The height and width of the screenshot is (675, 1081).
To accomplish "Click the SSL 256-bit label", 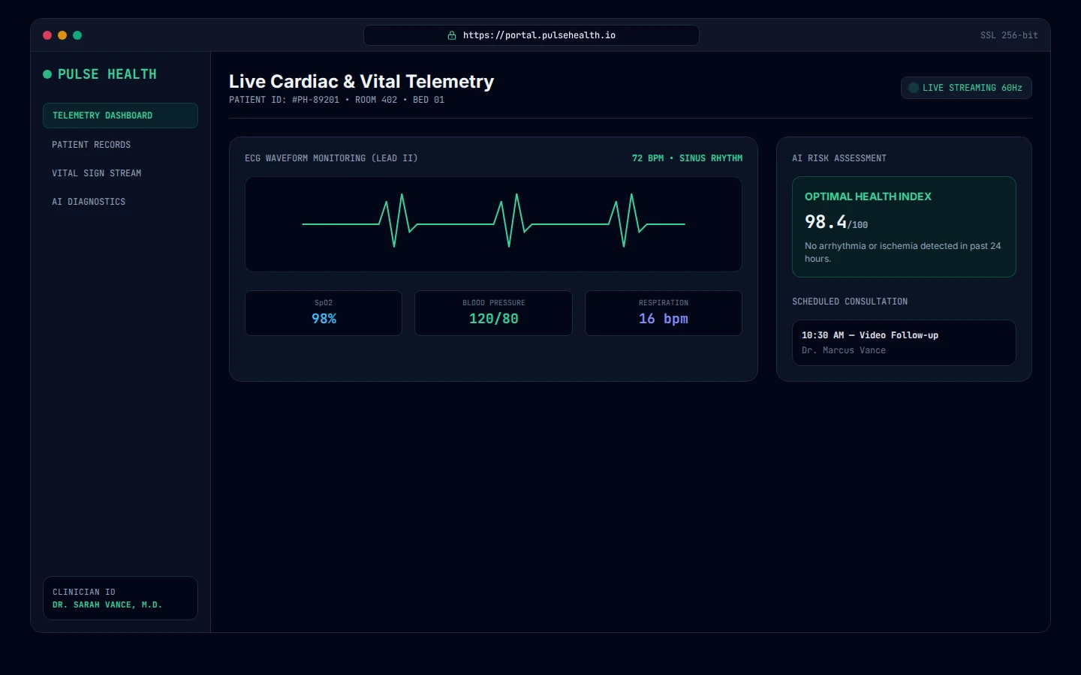I will point(1009,35).
